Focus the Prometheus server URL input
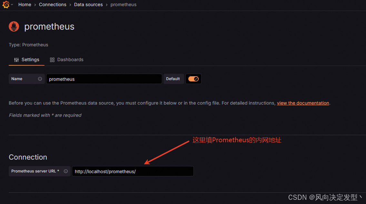The height and width of the screenshot is (204, 366). (x=133, y=171)
